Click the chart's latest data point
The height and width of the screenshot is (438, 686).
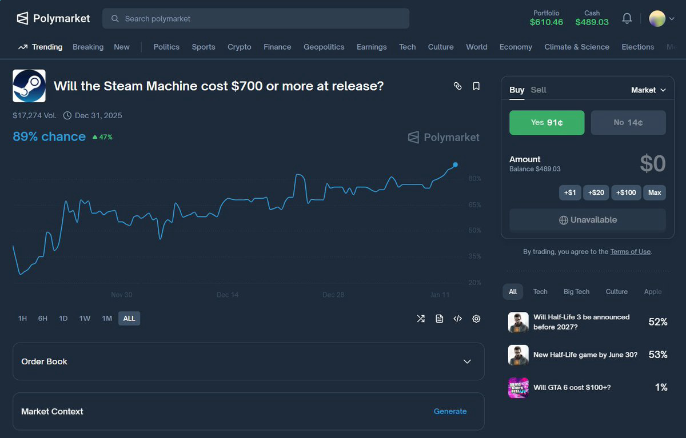(455, 164)
